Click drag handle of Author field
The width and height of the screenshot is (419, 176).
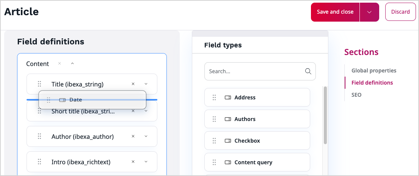point(39,137)
